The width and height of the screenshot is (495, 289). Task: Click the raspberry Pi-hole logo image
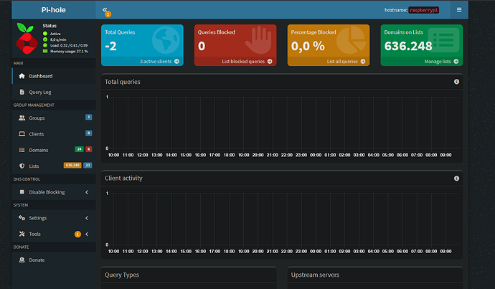(x=27, y=38)
